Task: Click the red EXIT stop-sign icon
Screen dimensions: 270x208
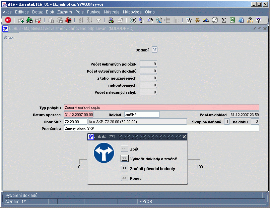Action: click(x=8, y=20)
